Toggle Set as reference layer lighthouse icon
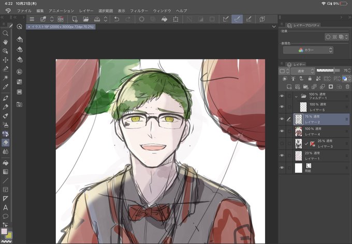The image size is (352, 244). [x=293, y=79]
